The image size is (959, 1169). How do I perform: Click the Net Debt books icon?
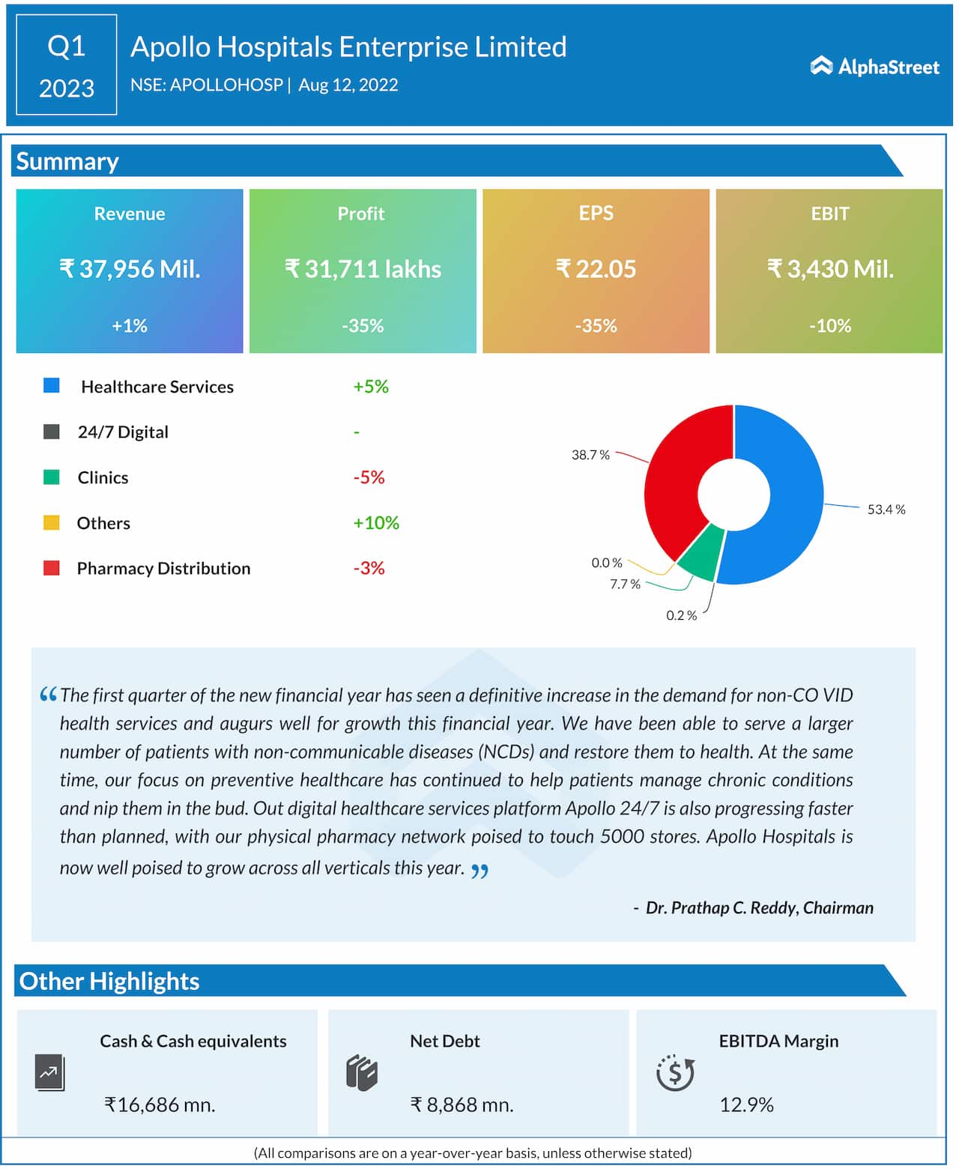pyautogui.click(x=361, y=1073)
